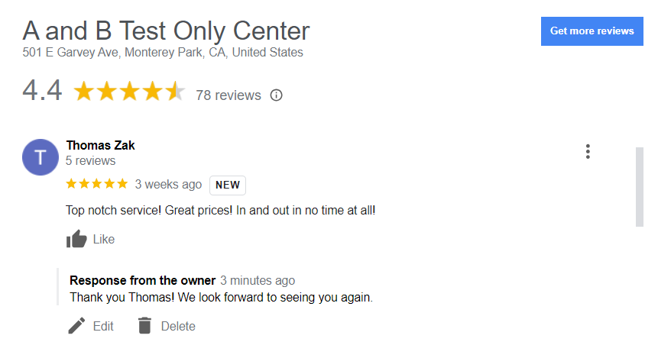This screenshot has width=658, height=358.
Task: Click the Edit text label
Action: (103, 327)
